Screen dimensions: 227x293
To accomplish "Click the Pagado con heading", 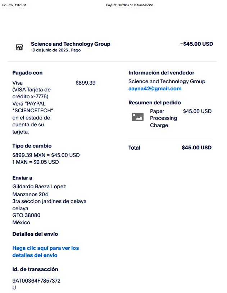I will pos(27,73).
